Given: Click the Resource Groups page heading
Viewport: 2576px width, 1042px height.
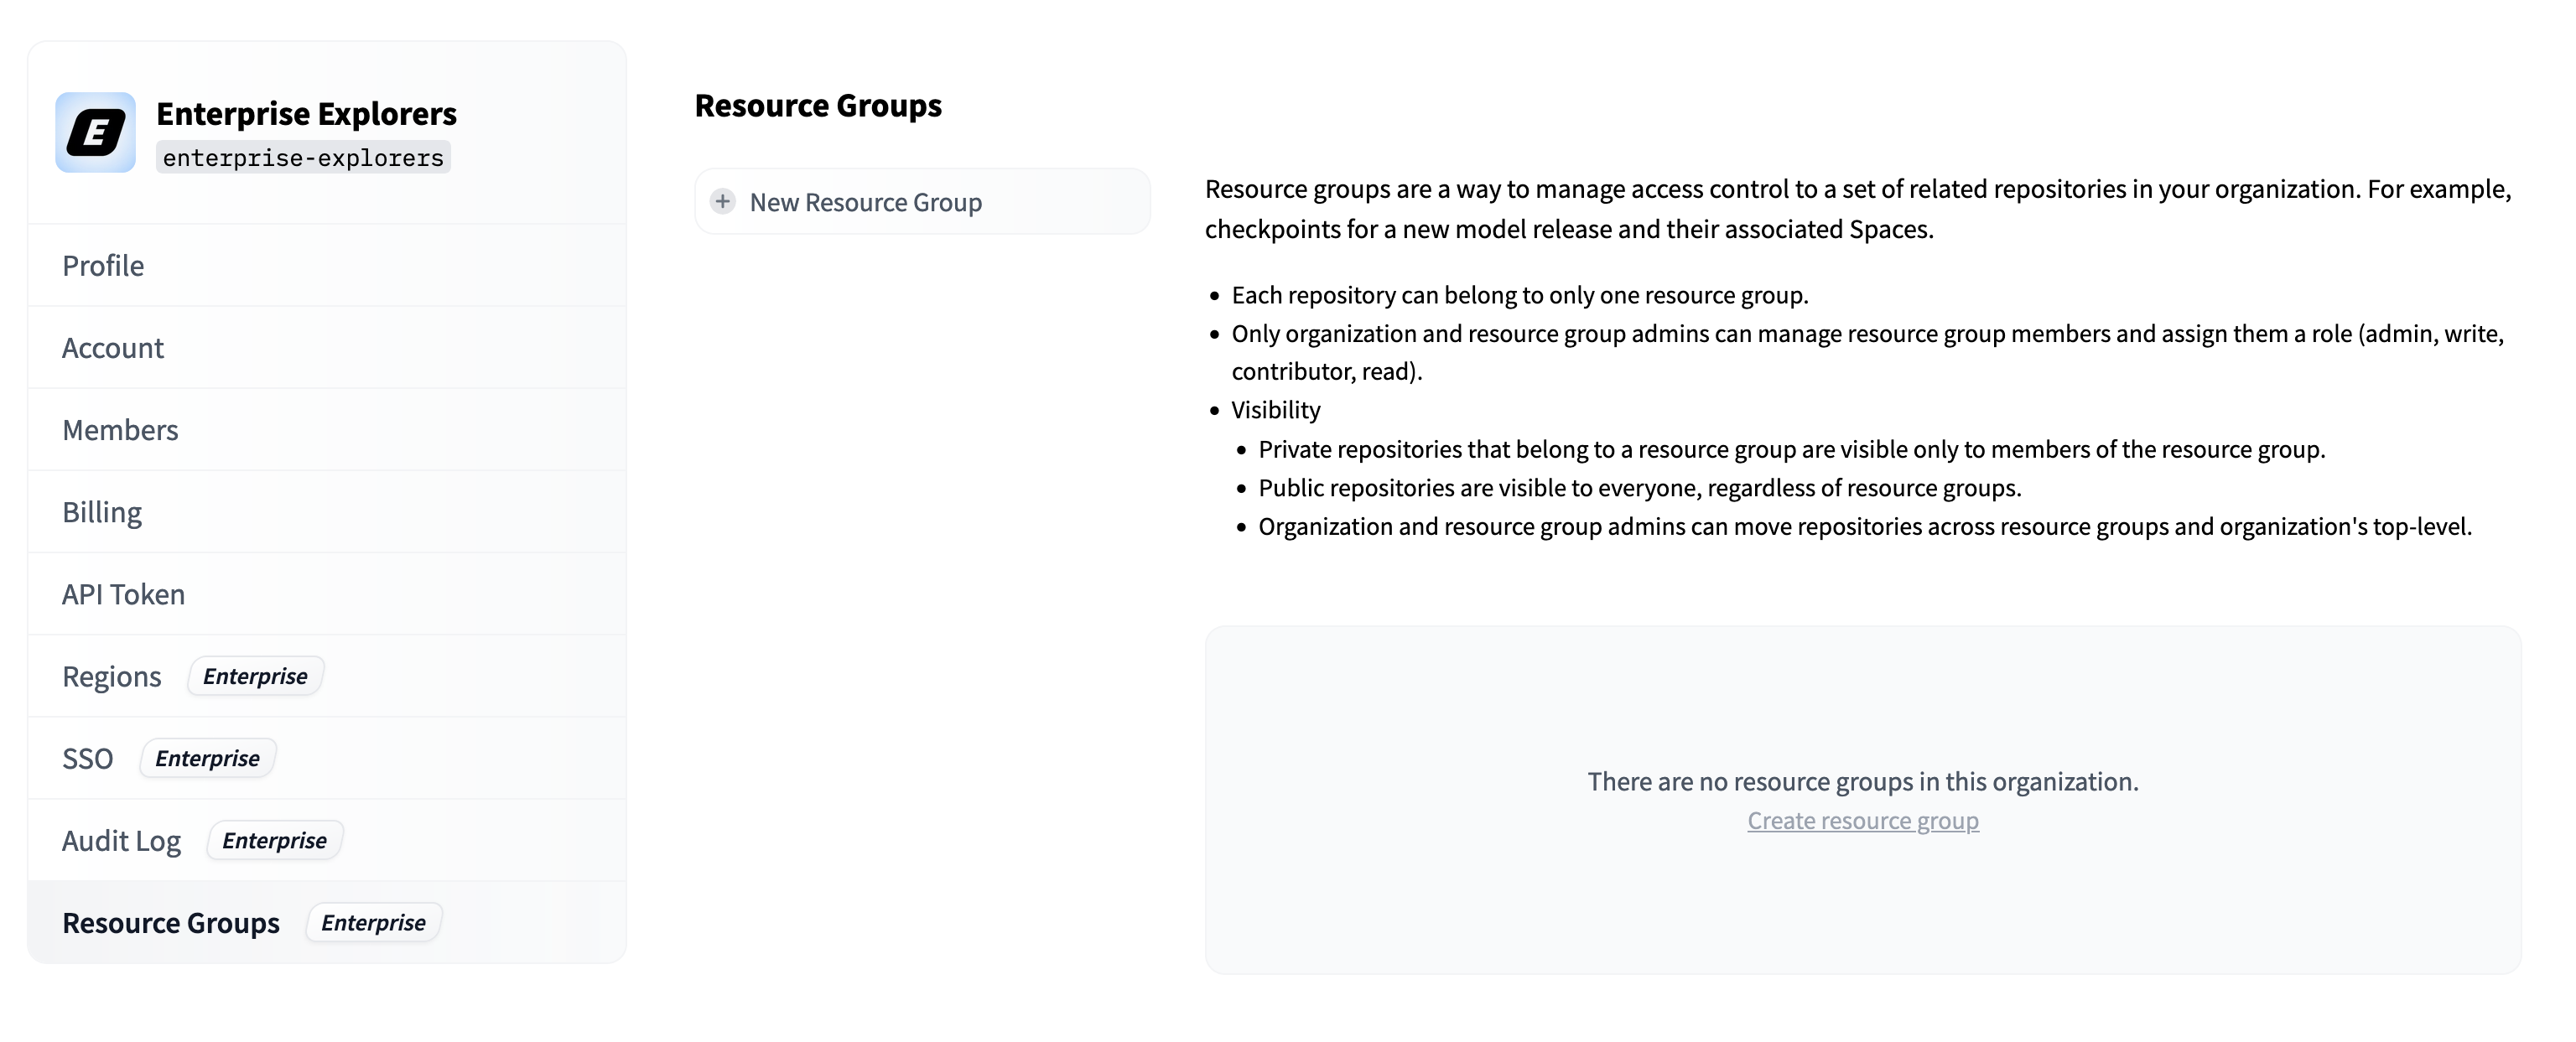Looking at the screenshot, I should click(818, 105).
